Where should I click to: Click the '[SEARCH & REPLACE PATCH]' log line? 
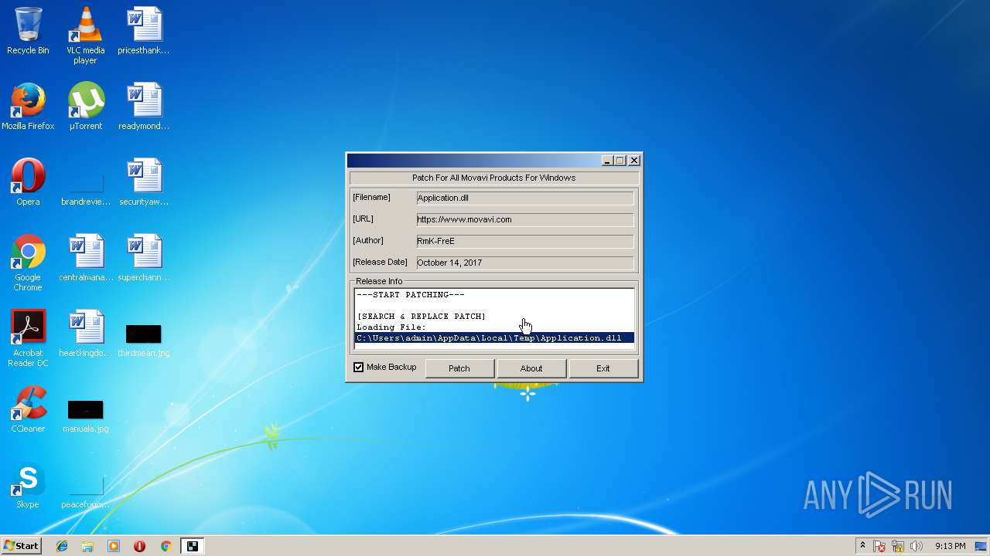[422, 317]
